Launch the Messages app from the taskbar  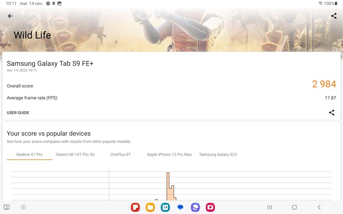click(x=180, y=207)
